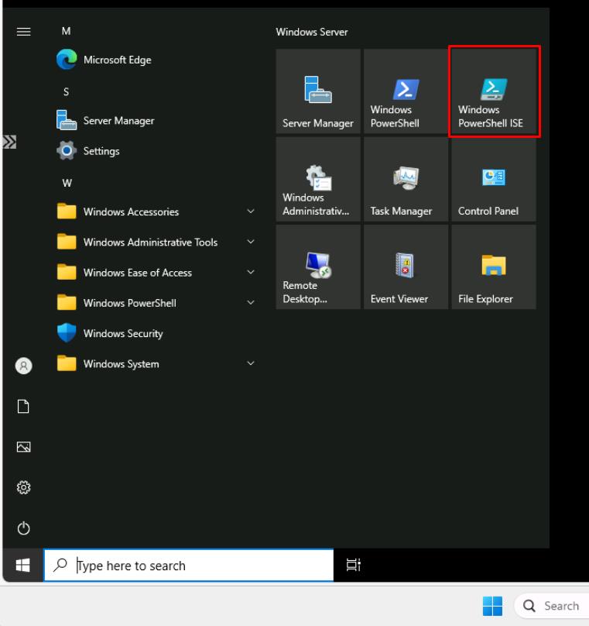
Task: Click the power button icon
Action: (23, 528)
